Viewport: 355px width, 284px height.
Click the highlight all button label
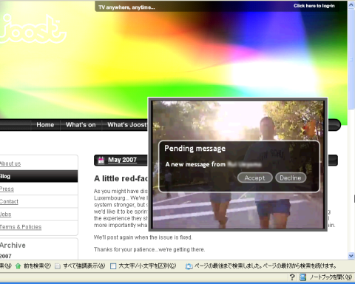(x=84, y=266)
